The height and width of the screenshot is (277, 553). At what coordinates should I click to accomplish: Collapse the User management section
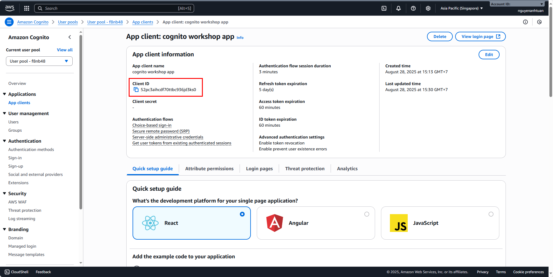[4, 113]
